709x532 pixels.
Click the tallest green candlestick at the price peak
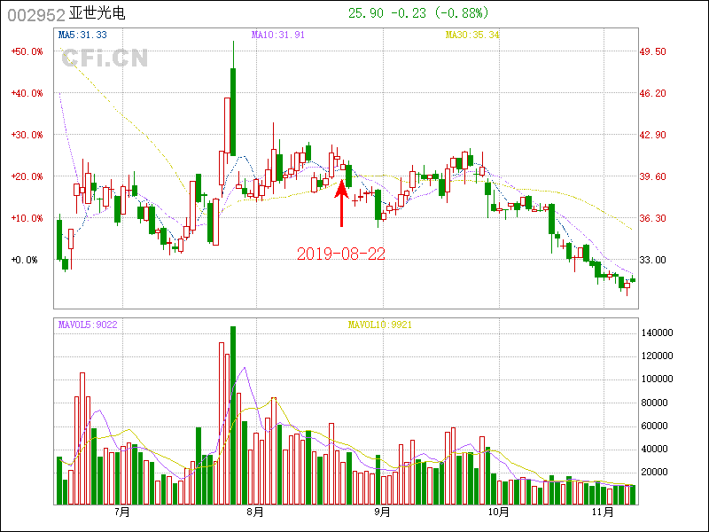pos(233,112)
